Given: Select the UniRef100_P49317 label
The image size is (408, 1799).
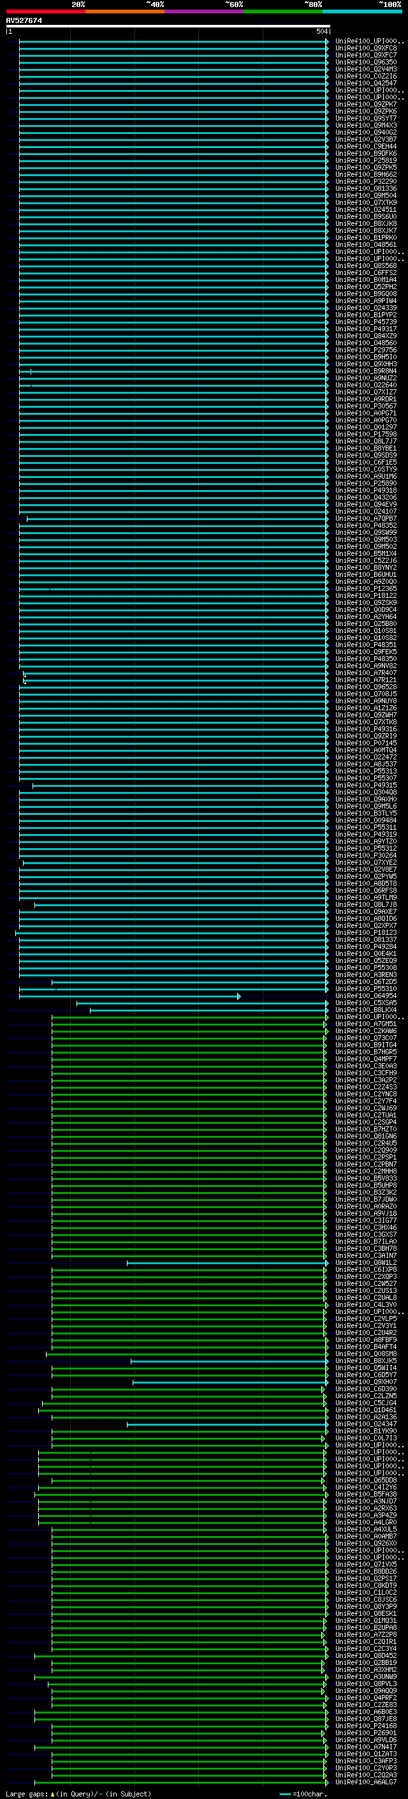Looking at the screenshot, I should 366,329.
